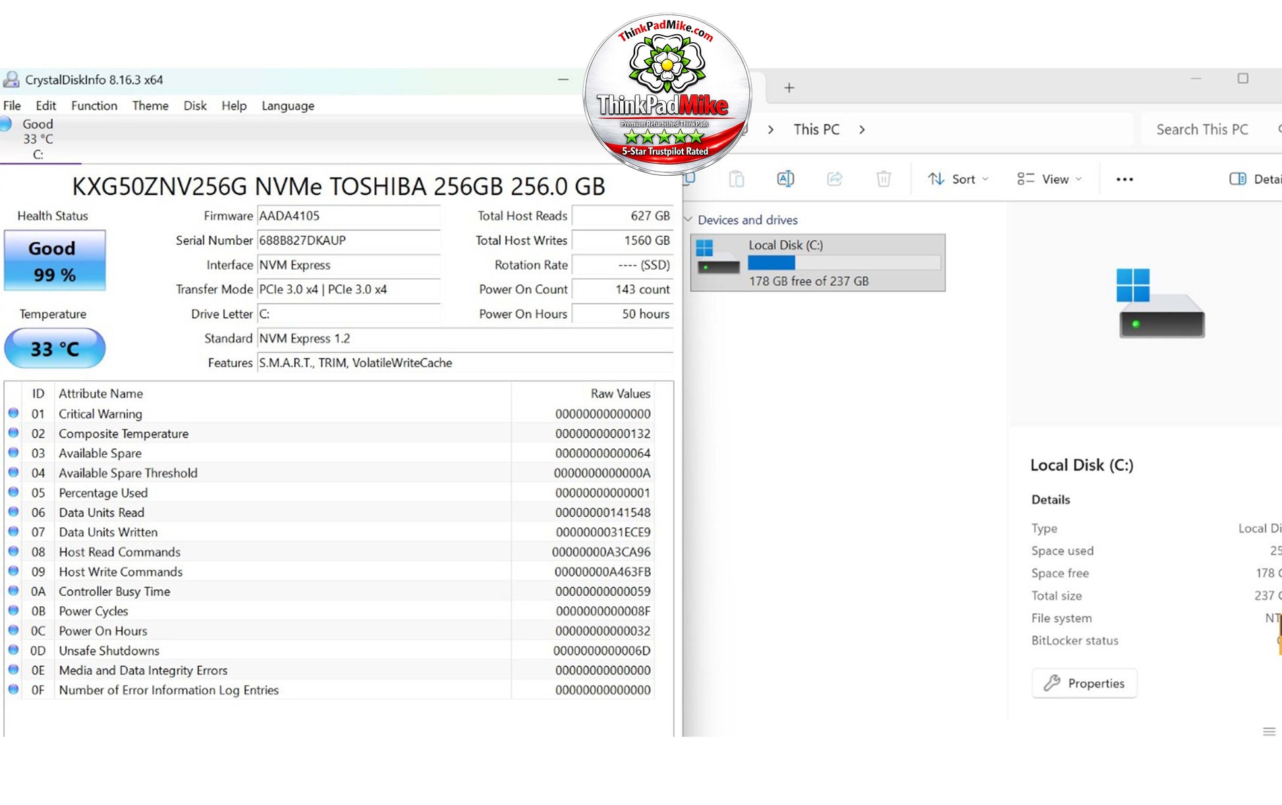The image size is (1282, 805).
Task: Click the Paste icon in Explorer toolbar
Action: (737, 179)
